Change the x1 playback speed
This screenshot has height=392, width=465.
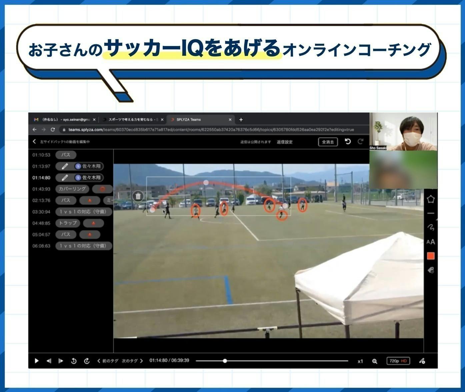pyautogui.click(x=360, y=361)
